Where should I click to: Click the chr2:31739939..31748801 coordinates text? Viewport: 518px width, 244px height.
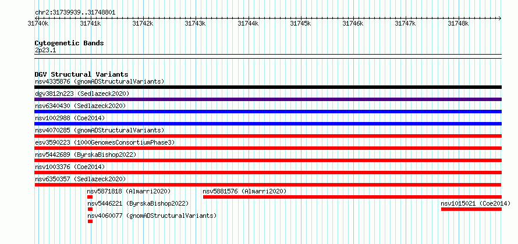75,13
